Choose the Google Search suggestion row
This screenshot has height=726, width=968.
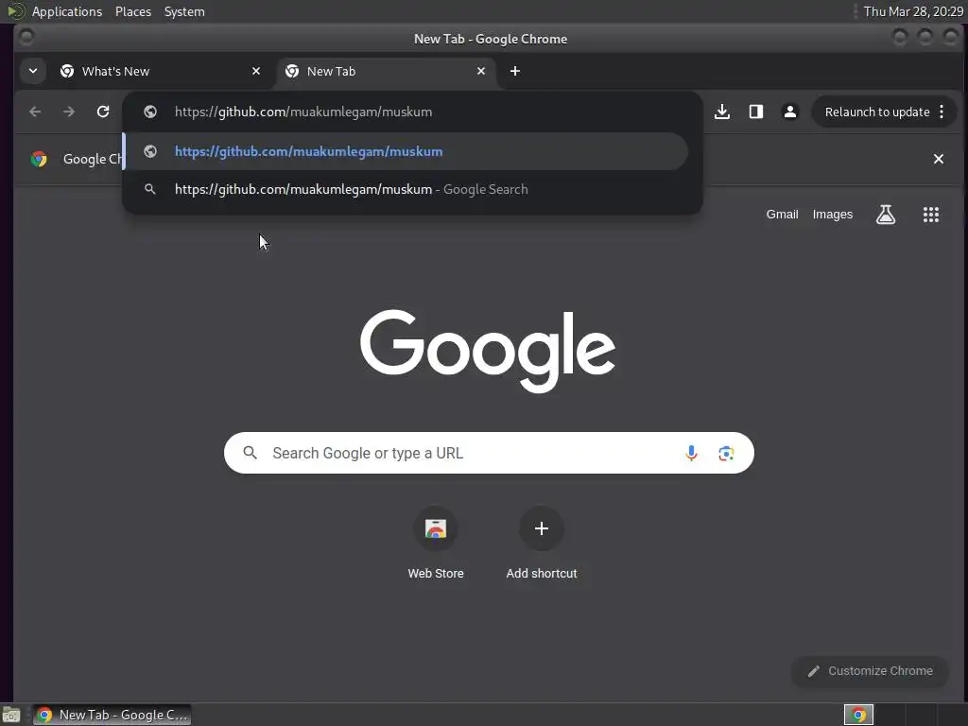point(406,189)
